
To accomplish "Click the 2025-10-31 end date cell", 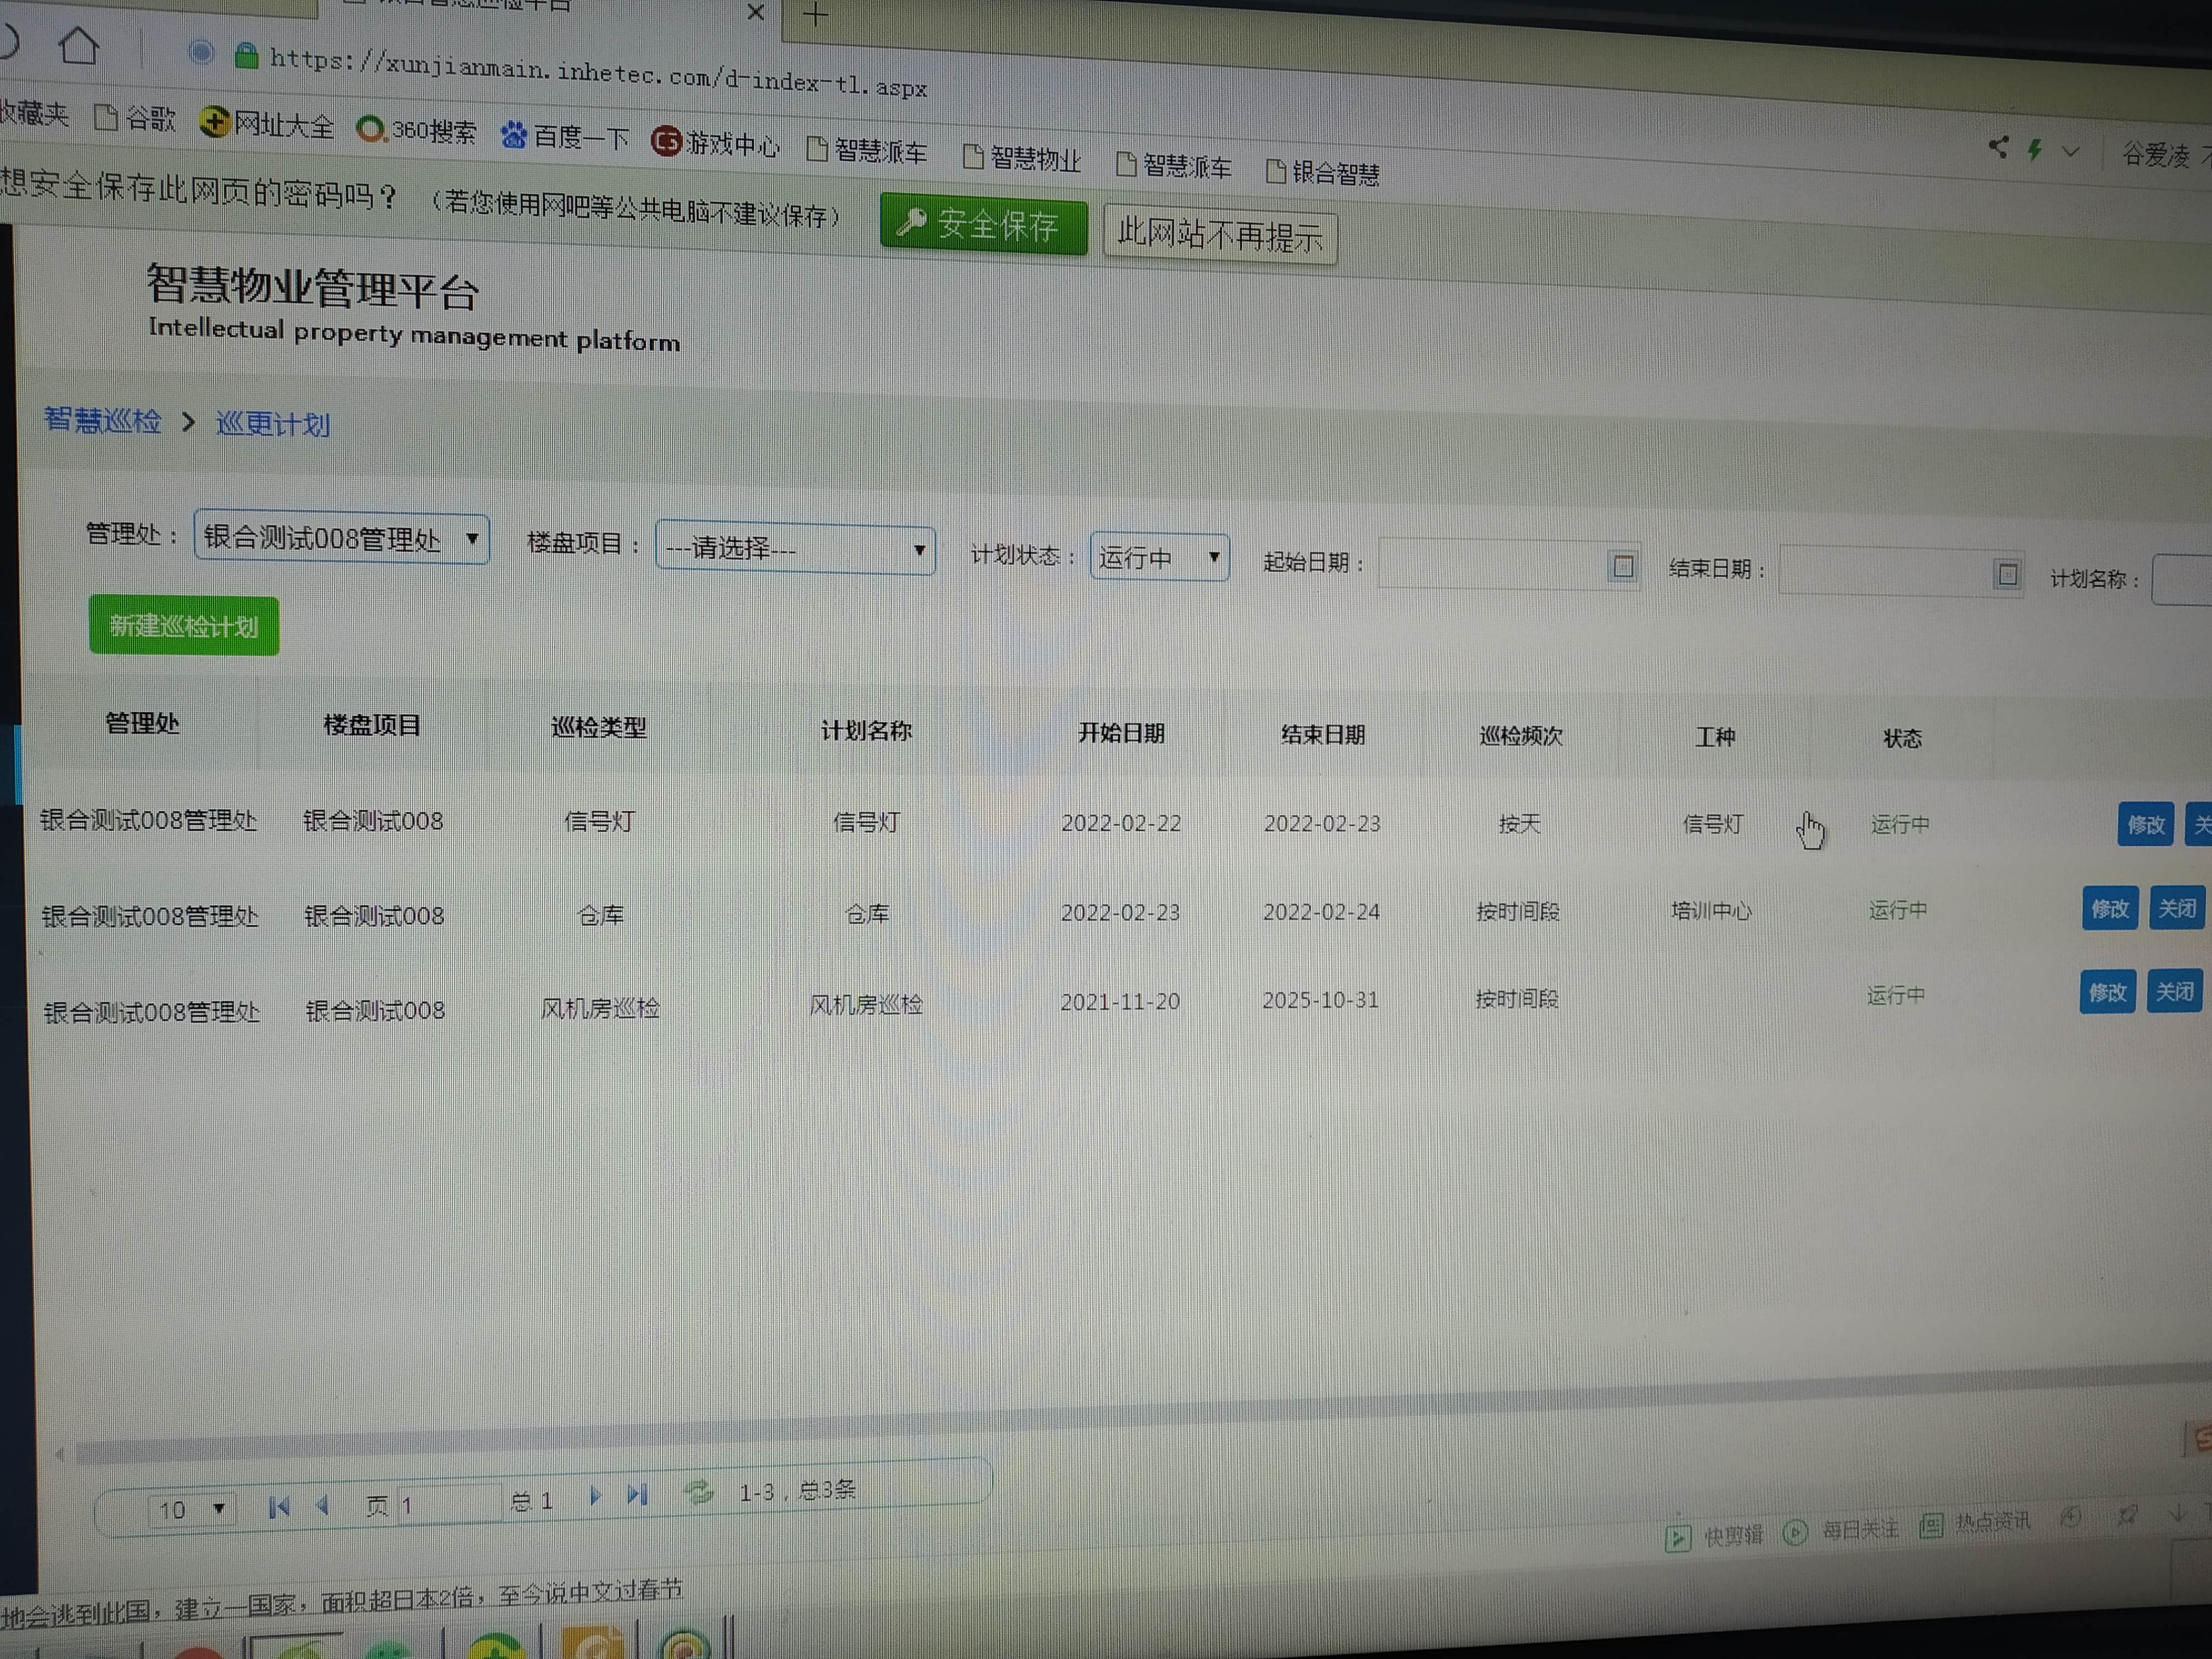I will [1320, 1000].
